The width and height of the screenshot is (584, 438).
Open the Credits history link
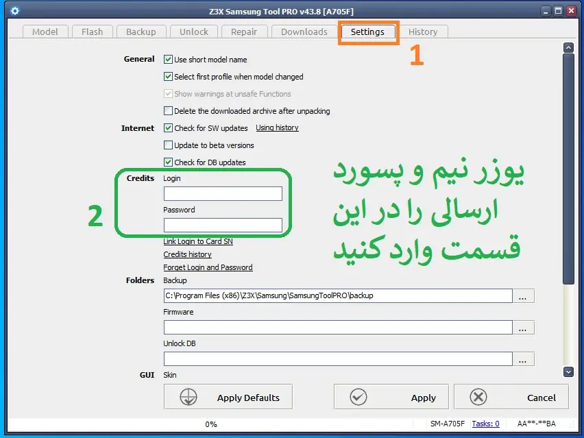click(x=187, y=254)
